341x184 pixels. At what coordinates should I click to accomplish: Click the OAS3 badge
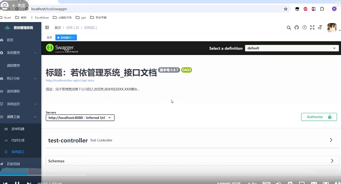point(186,70)
